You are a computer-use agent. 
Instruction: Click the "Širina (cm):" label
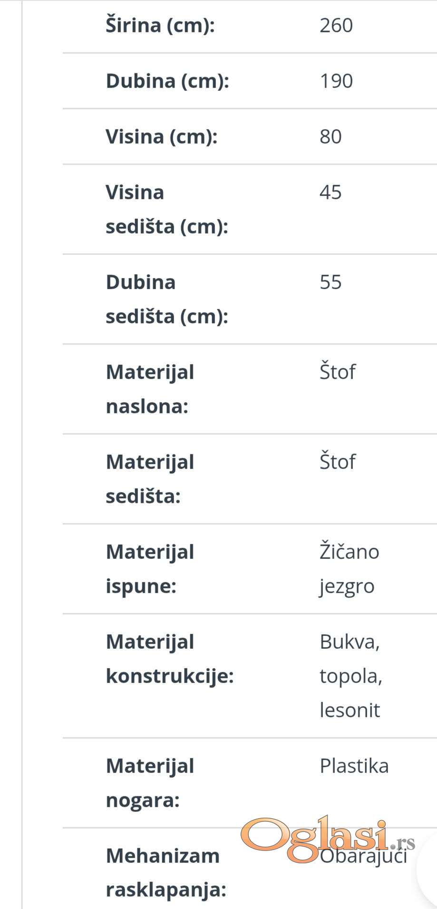click(160, 25)
